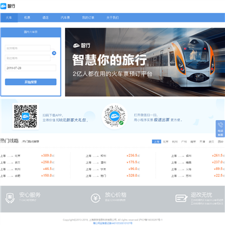
Task: Open the 上海 to 北京 route priced 309.0
Action: (27, 156)
